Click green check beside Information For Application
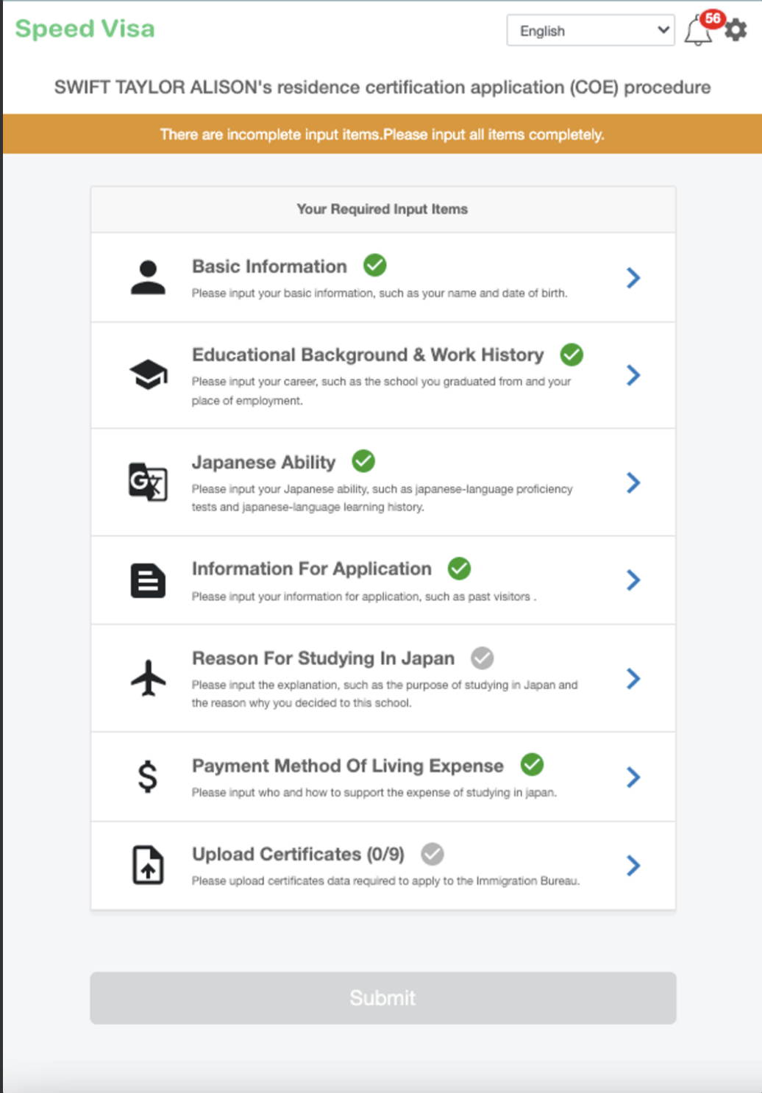The width and height of the screenshot is (762, 1093). coord(459,569)
